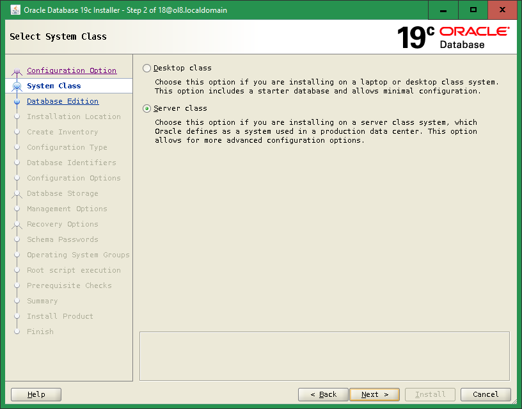Proceed with the Next button
522x409 pixels.
point(374,394)
